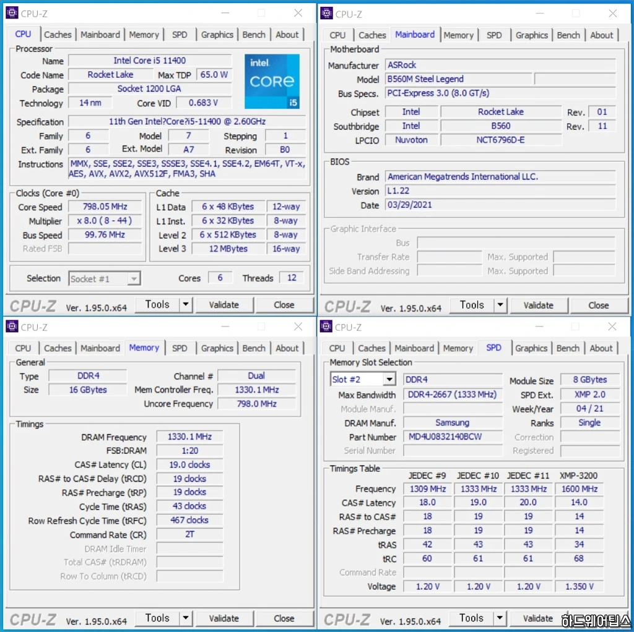
Task: Click the DRAM Frequency 1330.1 MHz value
Action: coord(189,437)
